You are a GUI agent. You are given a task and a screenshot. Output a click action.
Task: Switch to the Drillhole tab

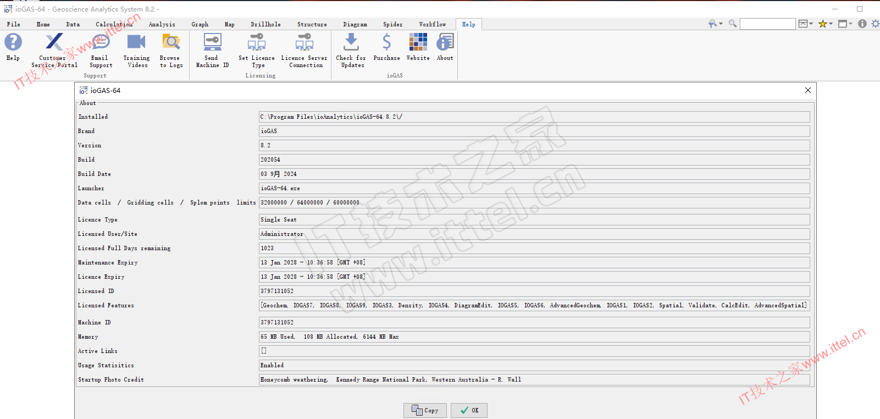click(x=266, y=24)
